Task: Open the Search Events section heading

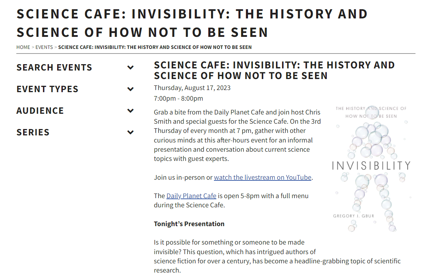Action: [54, 67]
